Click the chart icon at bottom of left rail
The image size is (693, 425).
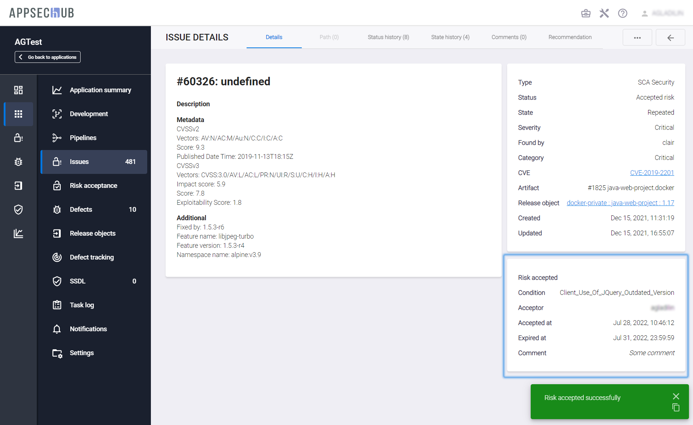pyautogui.click(x=18, y=233)
